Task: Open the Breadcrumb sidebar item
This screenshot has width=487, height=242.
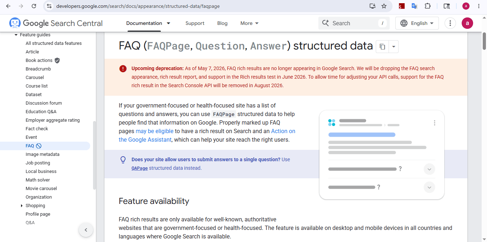Action: coord(38,69)
